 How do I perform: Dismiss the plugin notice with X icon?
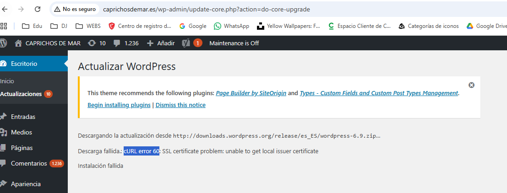(471, 85)
